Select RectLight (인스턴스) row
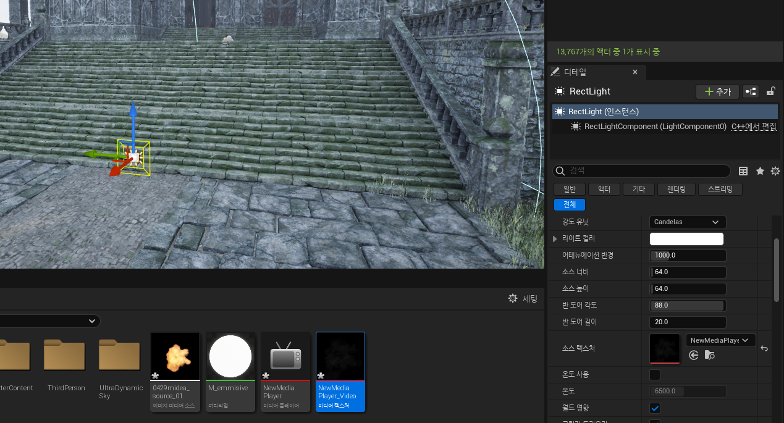The width and height of the screenshot is (784, 423). click(x=665, y=112)
